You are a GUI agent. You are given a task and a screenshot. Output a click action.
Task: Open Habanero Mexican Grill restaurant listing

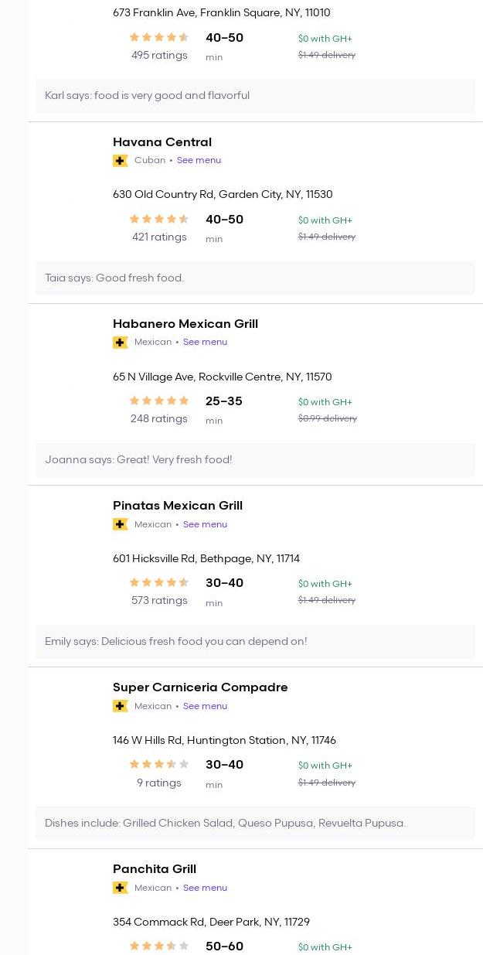185,324
